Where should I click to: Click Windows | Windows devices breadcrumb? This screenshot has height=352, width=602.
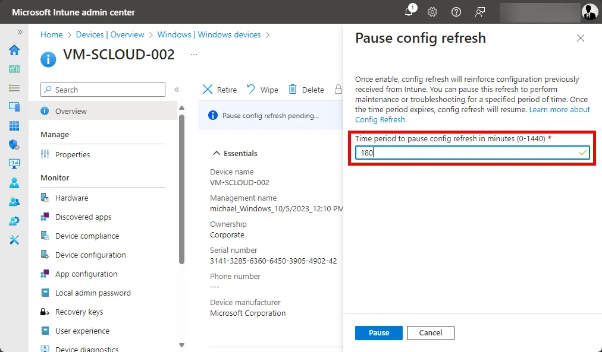(209, 34)
